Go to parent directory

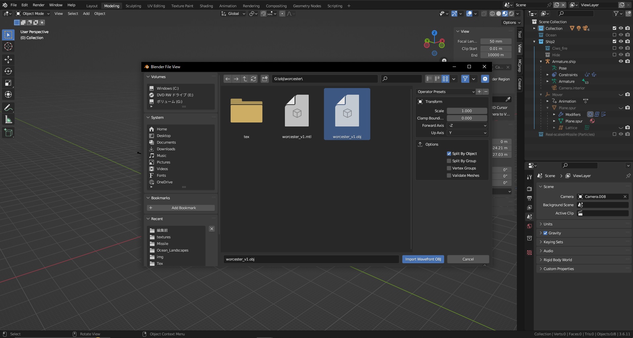pyautogui.click(x=245, y=79)
